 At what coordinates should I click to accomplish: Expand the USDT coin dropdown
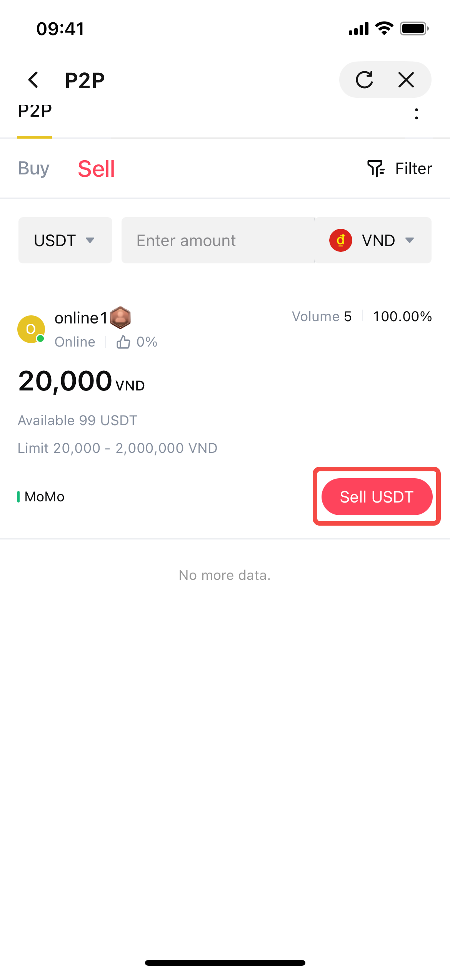click(x=65, y=240)
